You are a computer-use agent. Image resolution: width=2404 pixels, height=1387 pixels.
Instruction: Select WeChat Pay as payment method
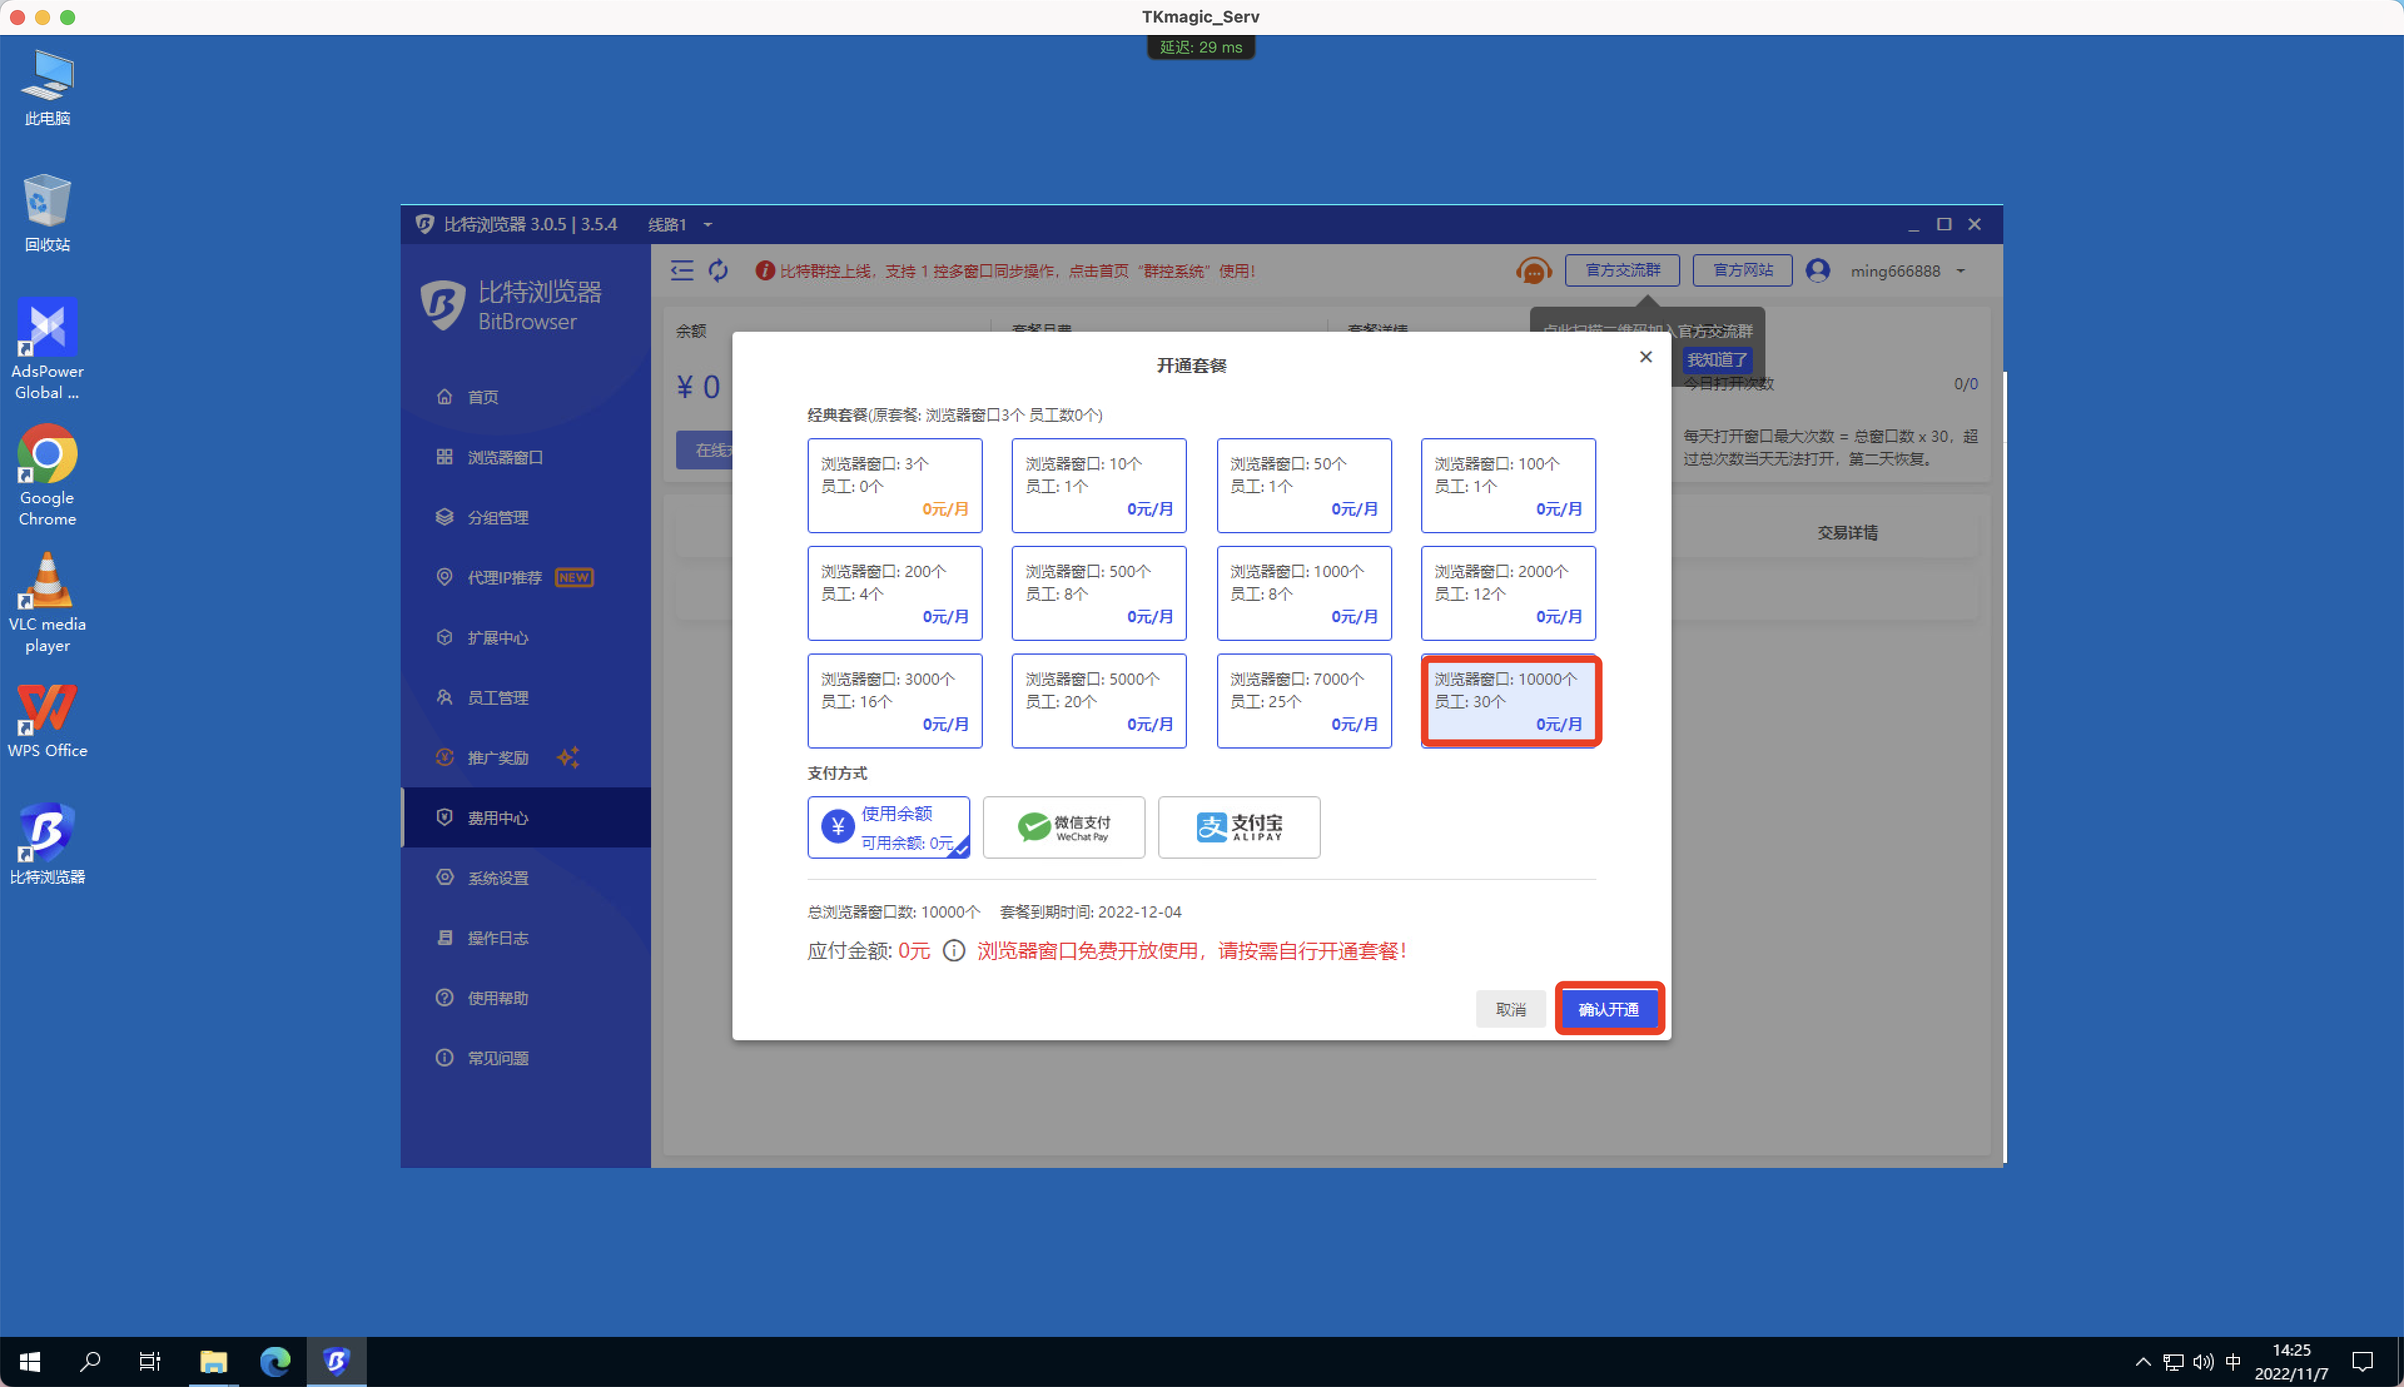pyautogui.click(x=1062, y=827)
